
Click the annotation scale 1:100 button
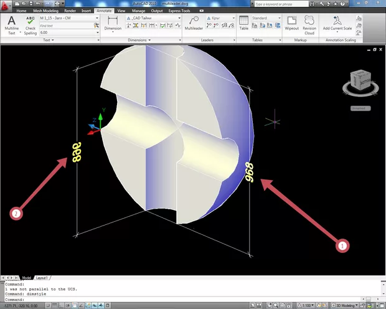(x=306, y=305)
